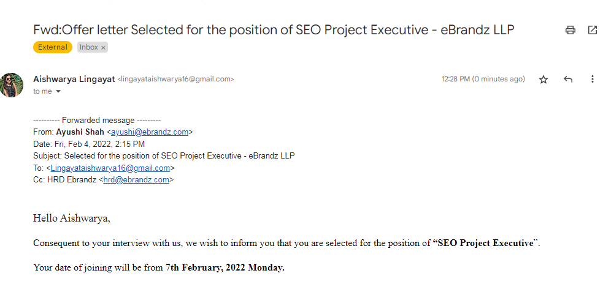Print this email with the printer icon

pos(570,30)
